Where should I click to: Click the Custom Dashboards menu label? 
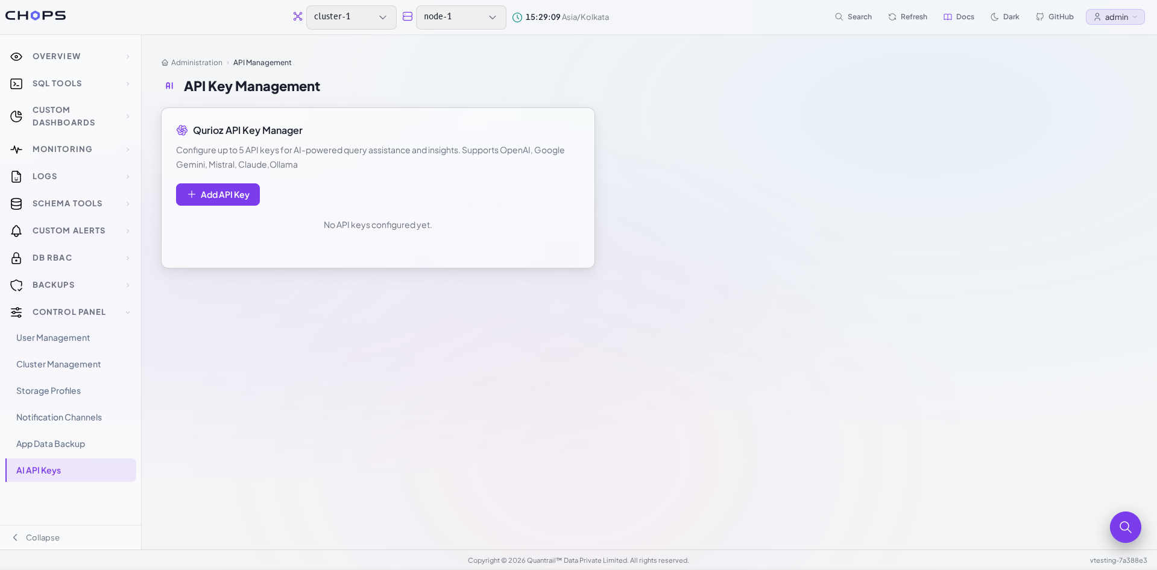(x=64, y=116)
